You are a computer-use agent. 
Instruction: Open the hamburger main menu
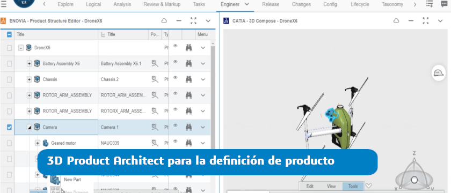pos(3,4)
